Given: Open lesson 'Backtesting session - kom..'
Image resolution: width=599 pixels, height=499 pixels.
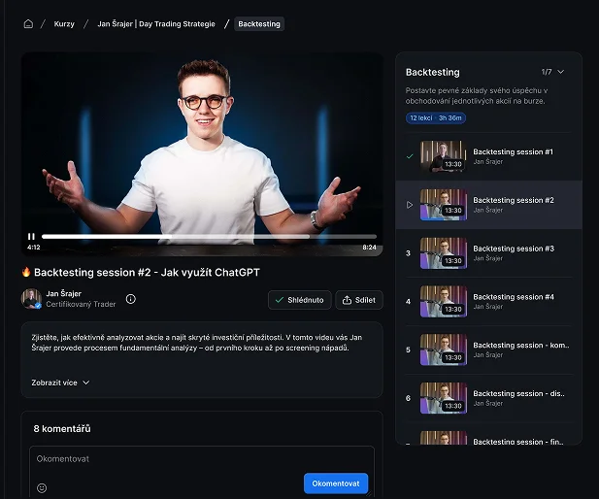Looking at the screenshot, I should pyautogui.click(x=521, y=345).
